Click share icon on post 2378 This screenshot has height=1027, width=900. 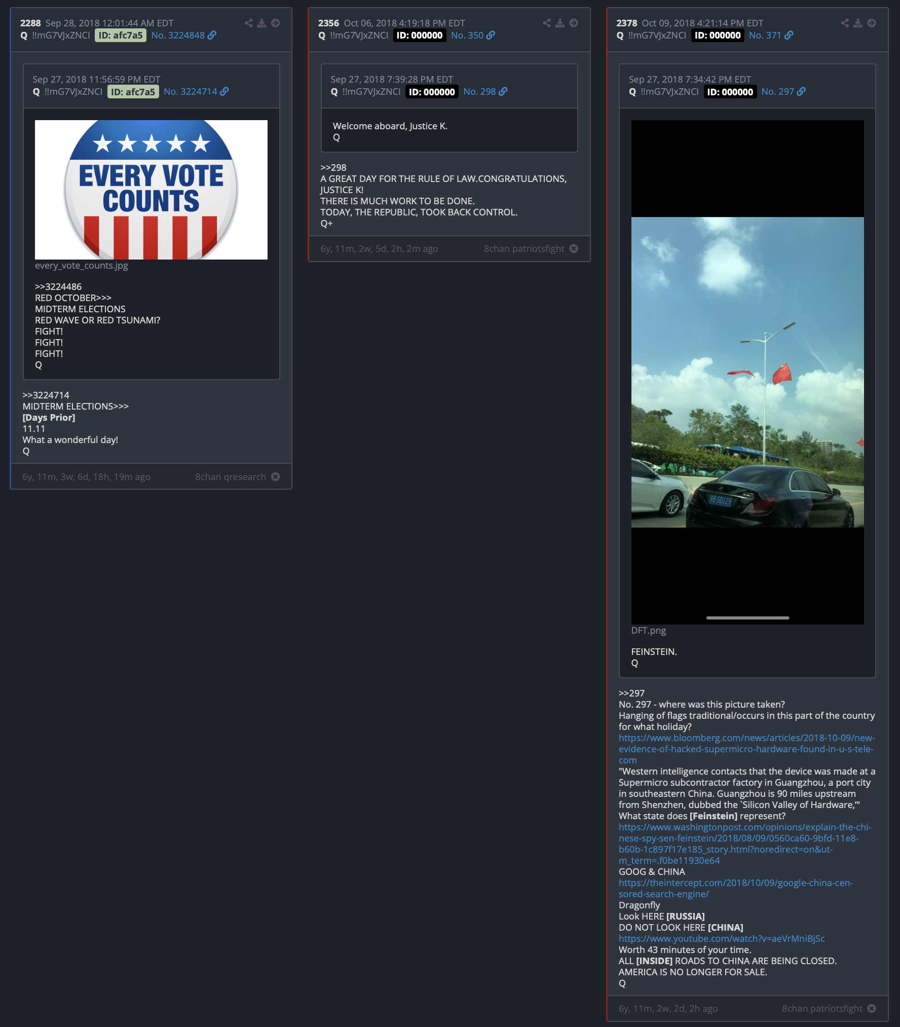[x=845, y=23]
